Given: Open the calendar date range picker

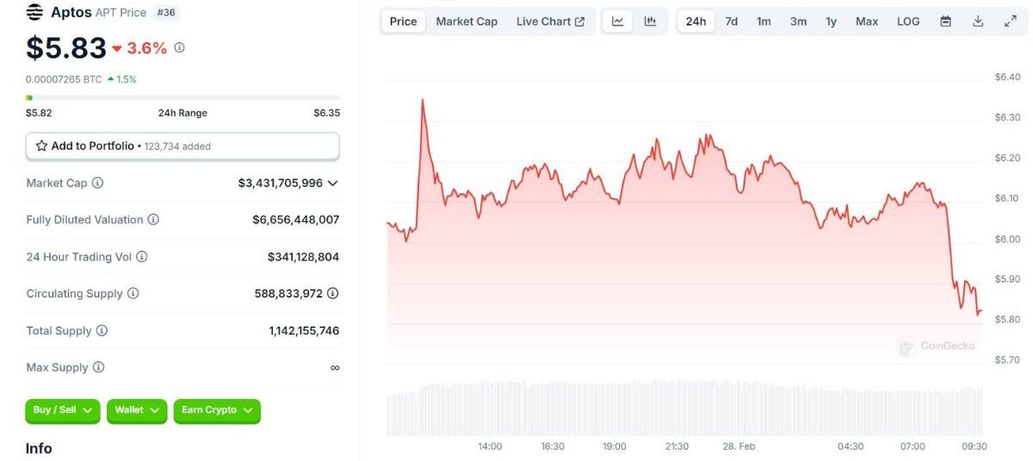Looking at the screenshot, I should point(945,22).
